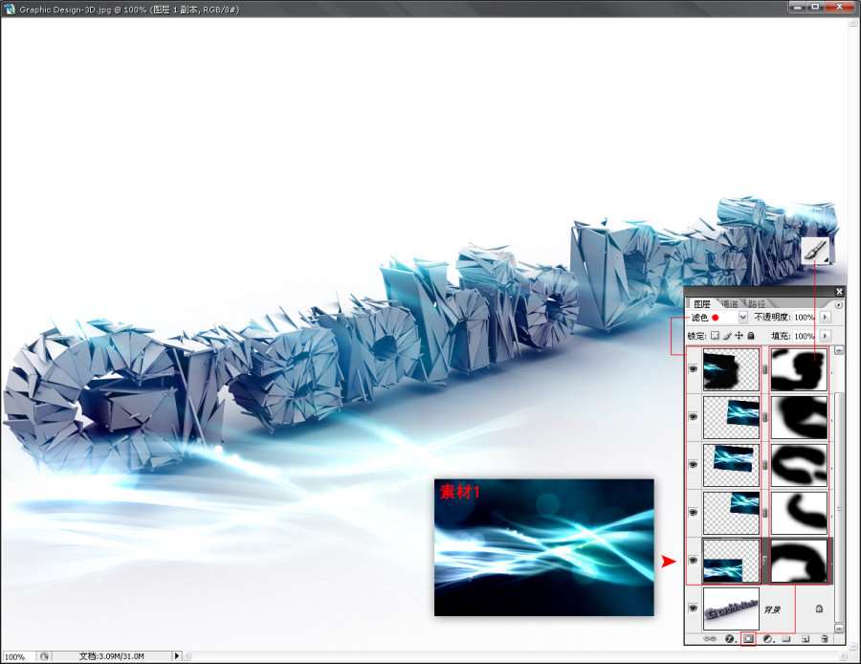
Task: Enable lock transparent pixels icon
Action: coord(714,336)
